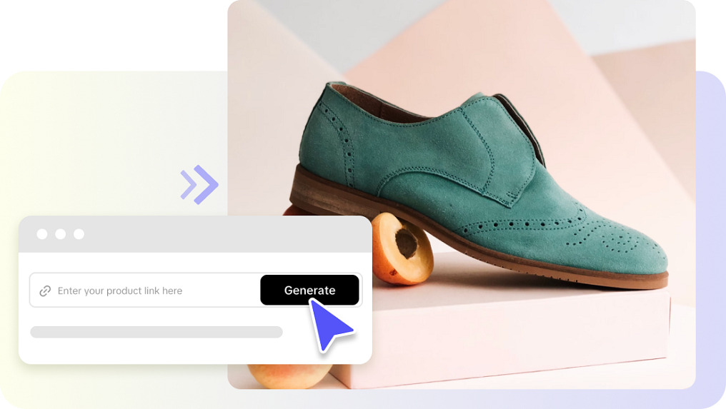Click the black Generate button
This screenshot has width=726, height=409.
pos(309,290)
